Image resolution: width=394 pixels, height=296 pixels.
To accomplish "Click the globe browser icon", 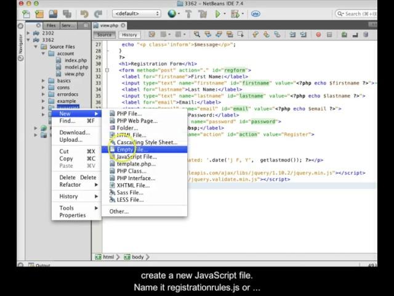I will 172,14.
